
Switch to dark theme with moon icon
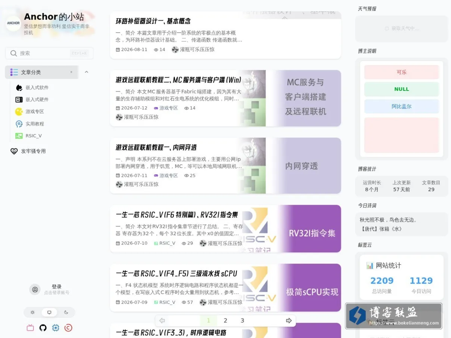[66, 312]
